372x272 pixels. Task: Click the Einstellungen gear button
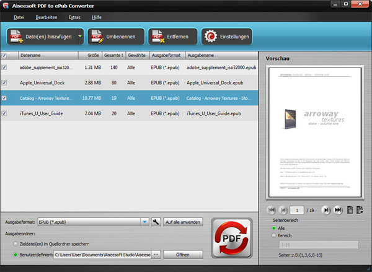226,37
